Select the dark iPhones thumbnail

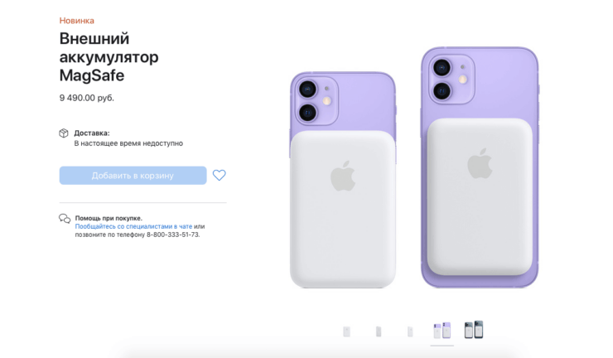click(x=474, y=330)
